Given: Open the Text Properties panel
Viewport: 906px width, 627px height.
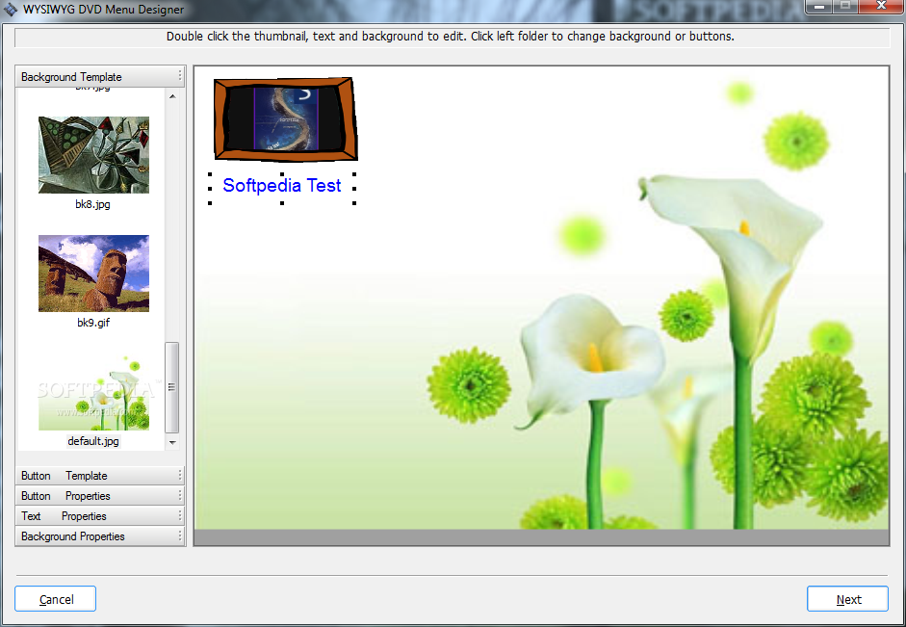Looking at the screenshot, I should [x=100, y=516].
